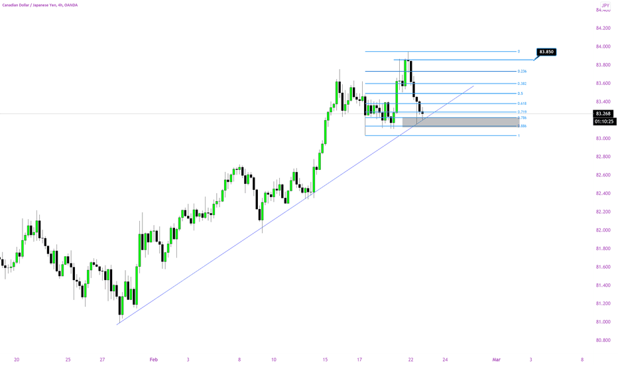Click the 83.850 price callout label

546,52
